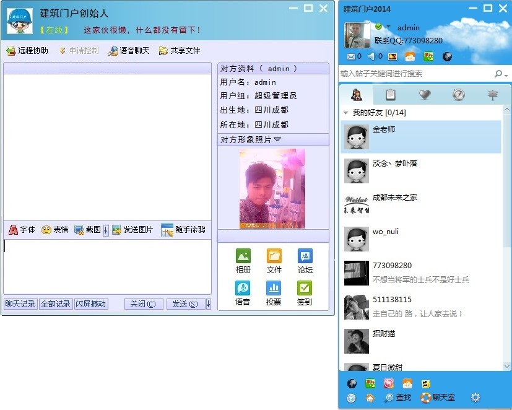Switch to the last signpost tab
The image size is (512, 410).
pos(493,95)
